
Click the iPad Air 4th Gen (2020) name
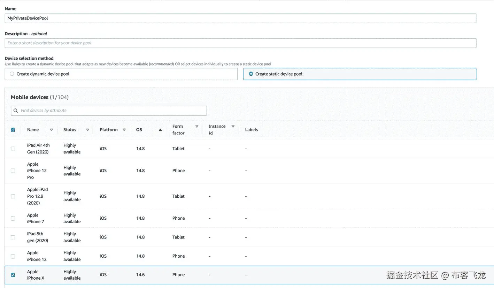click(x=38, y=149)
